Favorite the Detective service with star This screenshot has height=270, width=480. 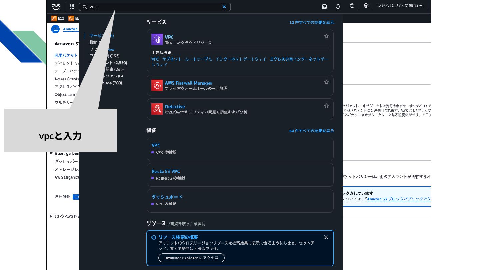click(x=326, y=106)
